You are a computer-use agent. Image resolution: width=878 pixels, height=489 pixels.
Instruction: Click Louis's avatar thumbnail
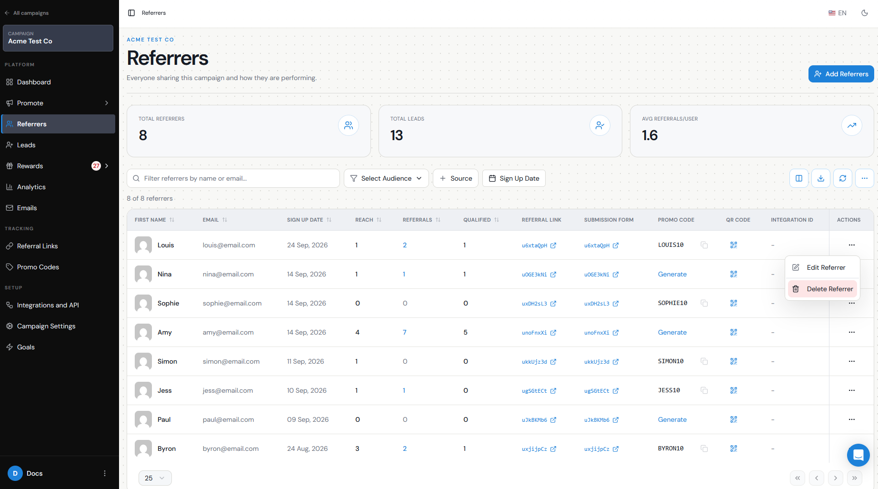(143, 245)
